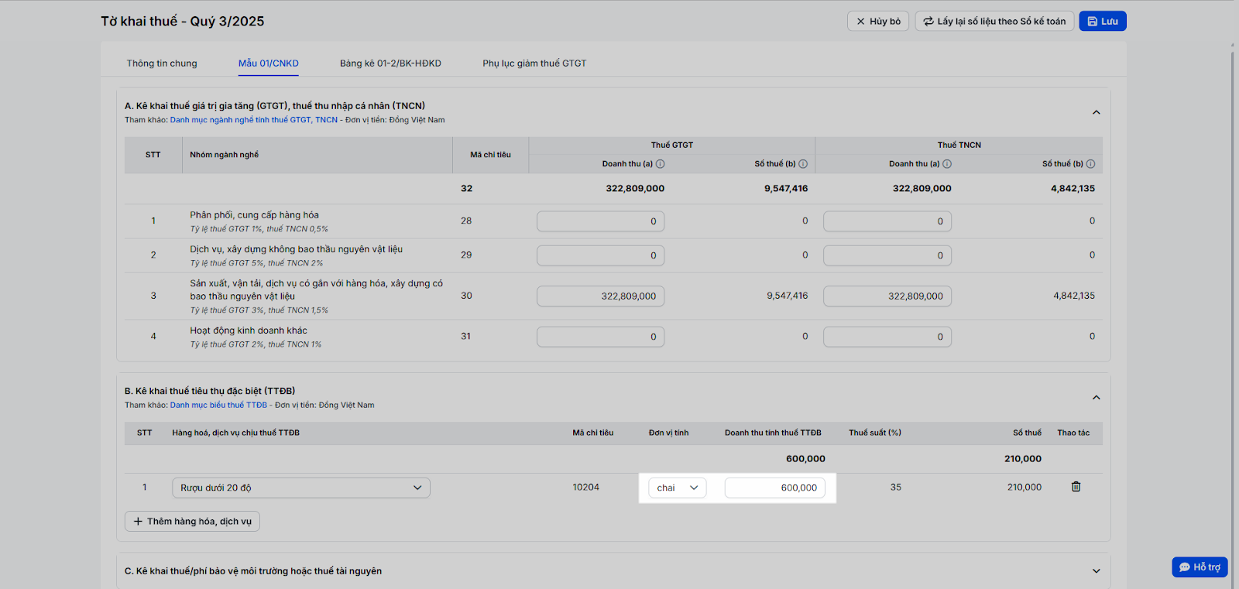Screen dimensions: 1239x589
Task: Open Danh mục biểu thuế TTĐB link
Action: [x=218, y=406]
